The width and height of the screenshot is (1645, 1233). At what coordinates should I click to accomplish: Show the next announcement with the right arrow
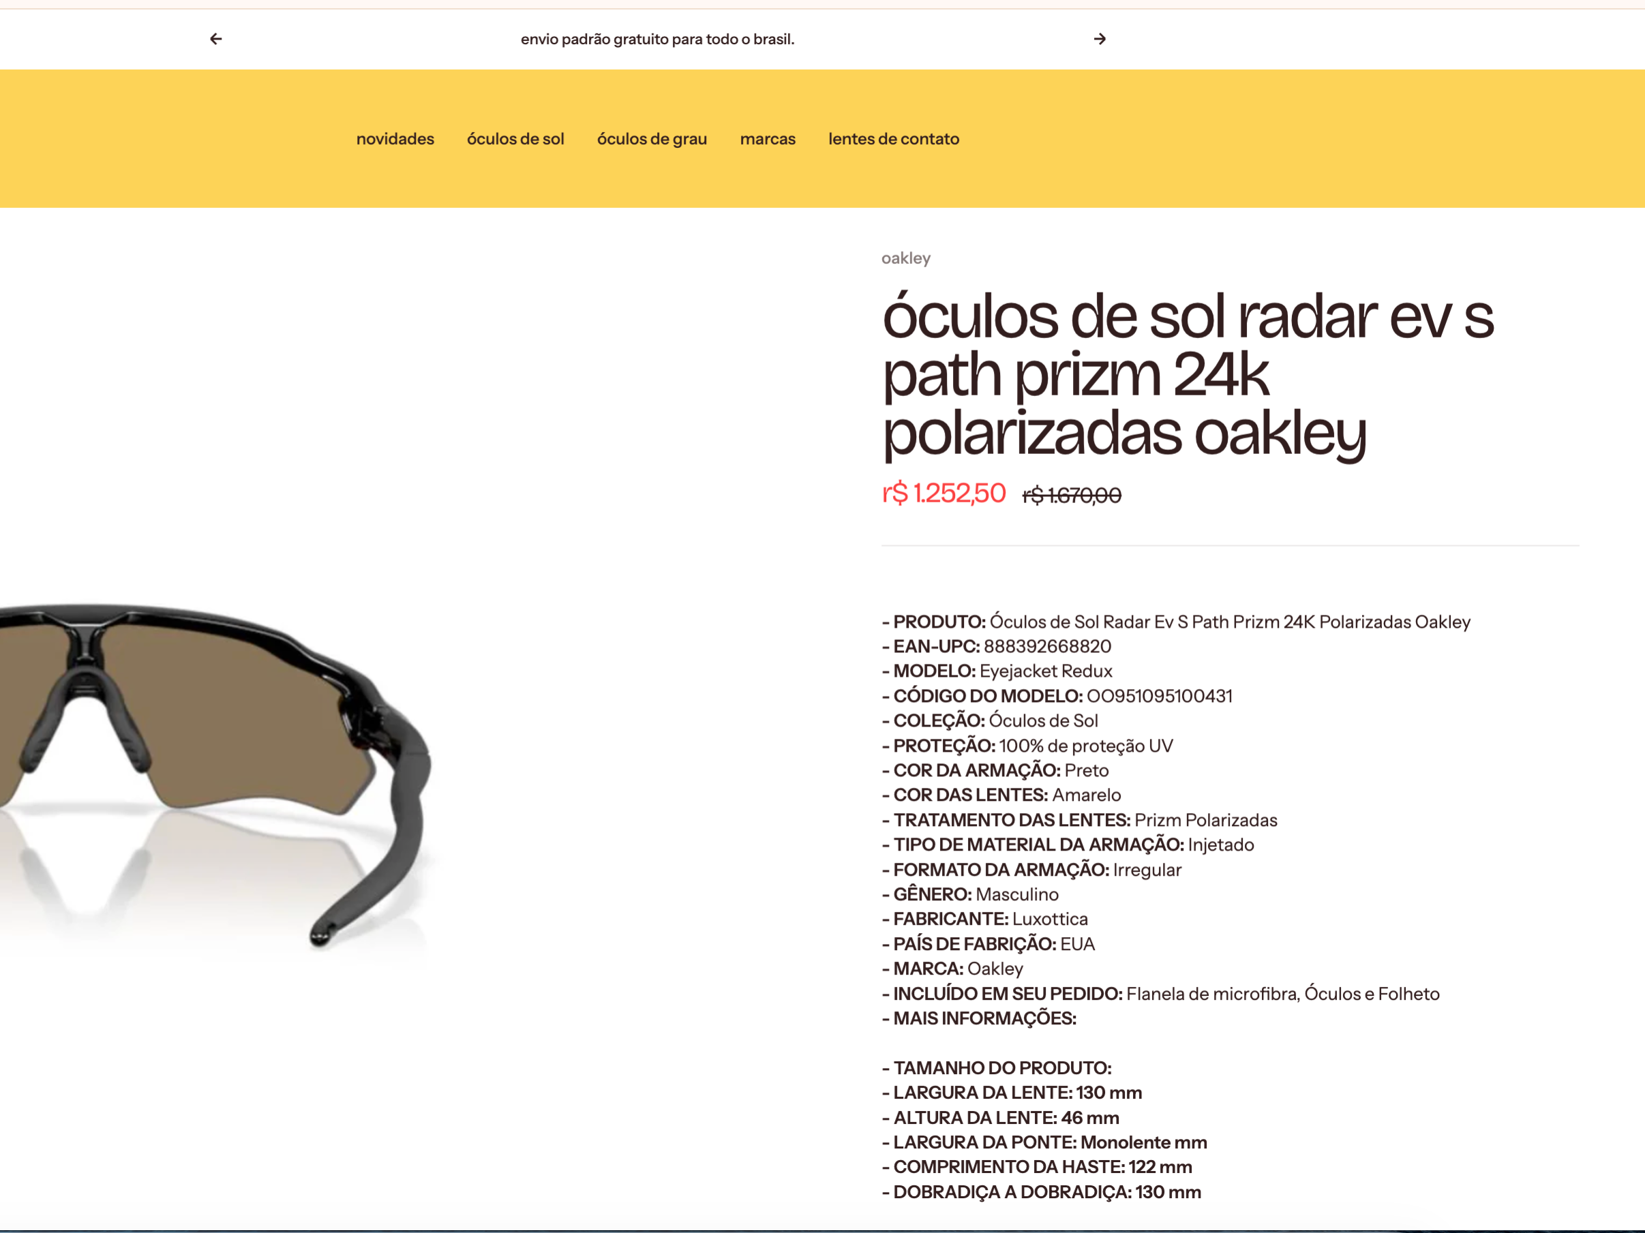1100,39
